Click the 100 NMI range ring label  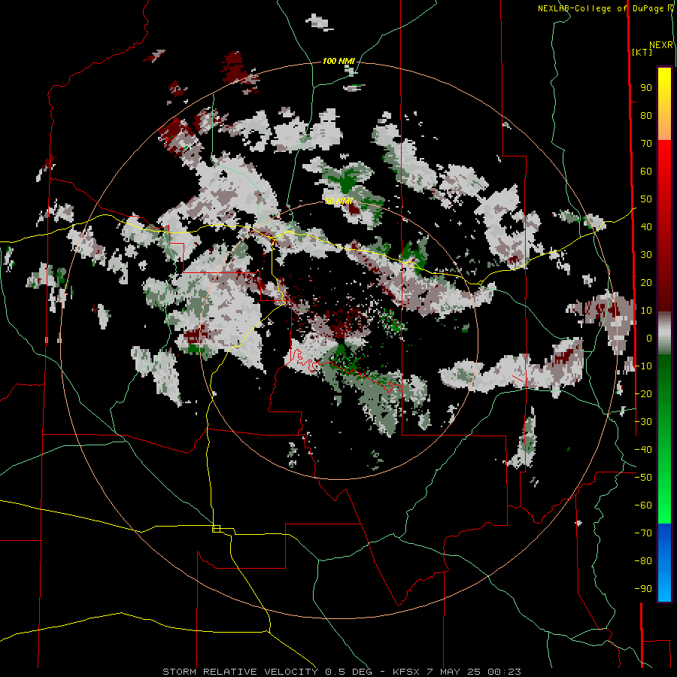click(338, 62)
